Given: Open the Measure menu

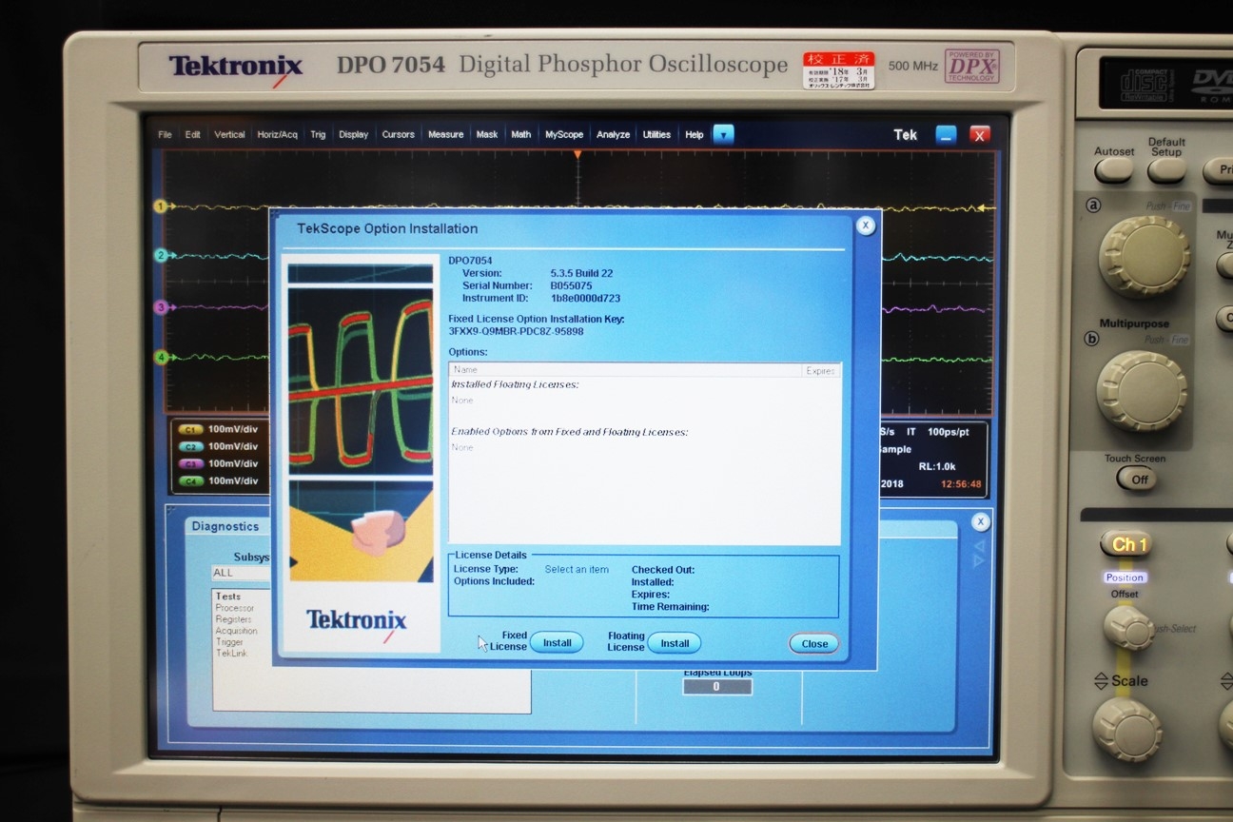Looking at the screenshot, I should (445, 135).
